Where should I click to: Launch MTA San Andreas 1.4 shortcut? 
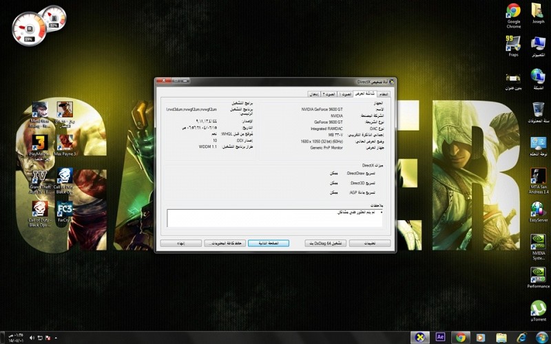(538, 181)
